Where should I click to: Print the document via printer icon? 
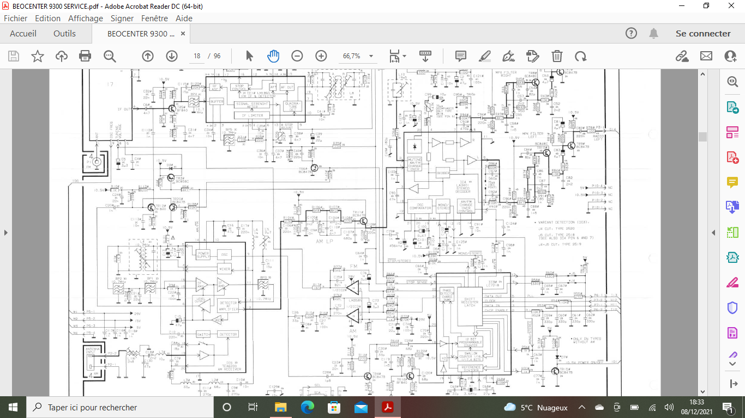point(85,56)
